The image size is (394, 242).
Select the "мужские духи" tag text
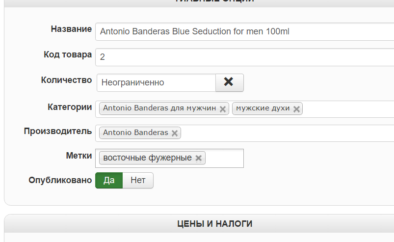tap(263, 108)
